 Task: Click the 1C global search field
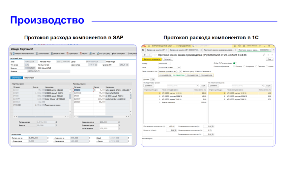coord(213,46)
